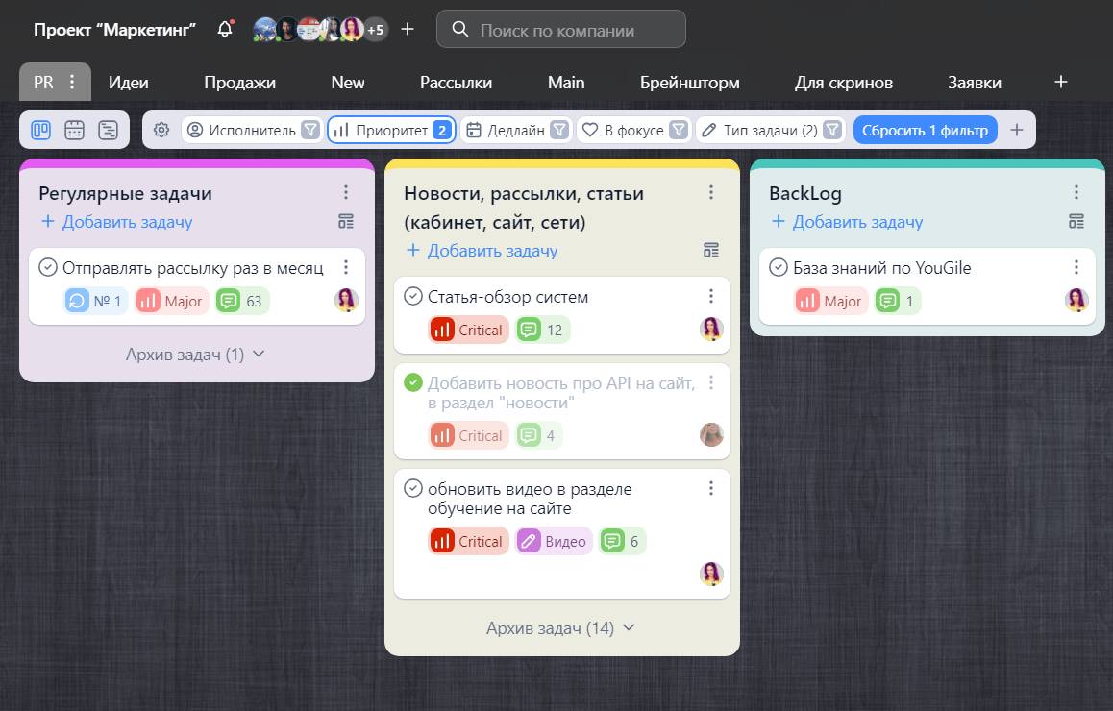Open the Приоритет filter dropdown
This screenshot has width=1113, height=711.
point(390,130)
